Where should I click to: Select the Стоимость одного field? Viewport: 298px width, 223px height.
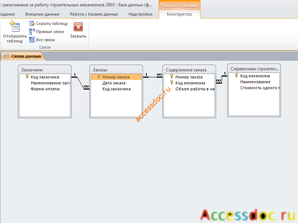pyautogui.click(x=254, y=88)
